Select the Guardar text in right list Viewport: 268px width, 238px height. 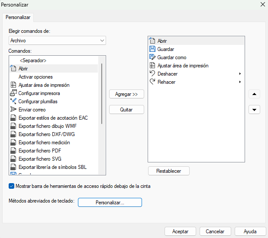(x=166, y=49)
